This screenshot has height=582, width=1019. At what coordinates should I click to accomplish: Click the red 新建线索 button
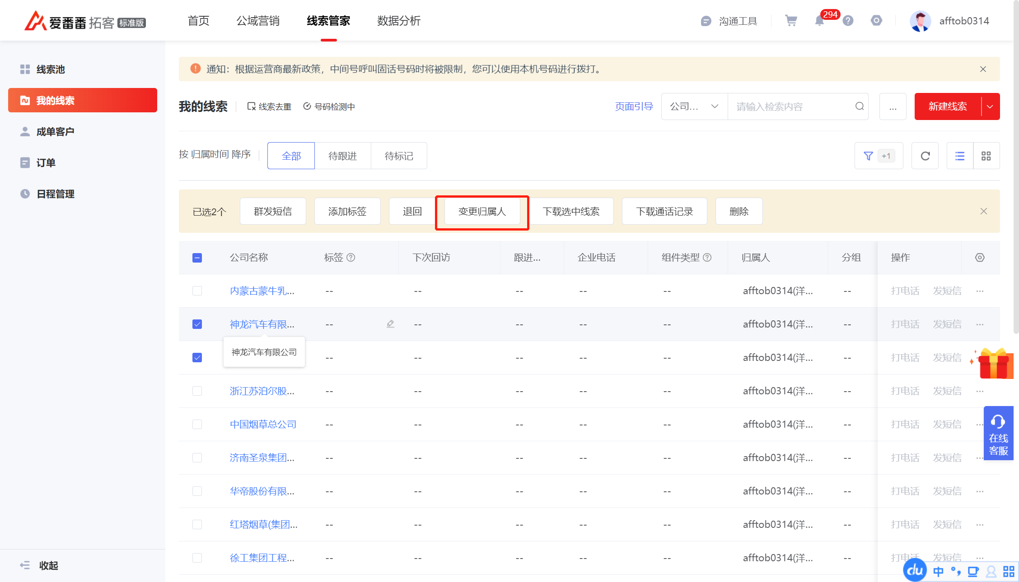coord(948,106)
